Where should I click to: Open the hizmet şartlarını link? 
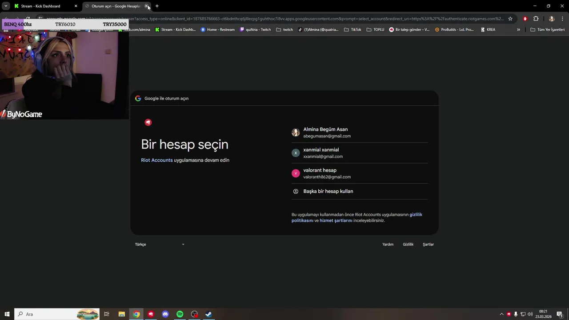tap(336, 220)
